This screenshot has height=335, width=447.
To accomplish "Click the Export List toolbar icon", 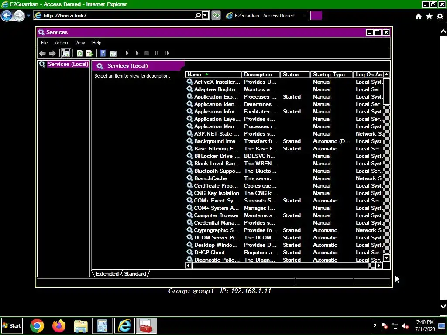I will click(89, 53).
